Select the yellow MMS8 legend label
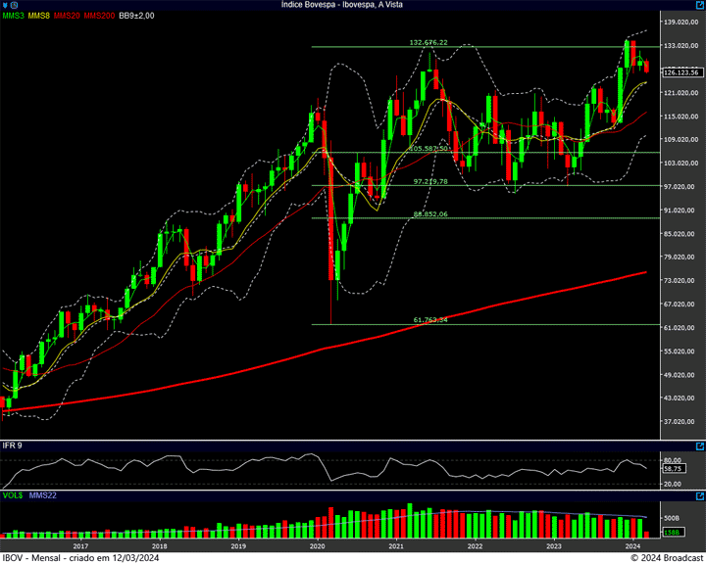This screenshot has height=563, width=706. point(40,17)
